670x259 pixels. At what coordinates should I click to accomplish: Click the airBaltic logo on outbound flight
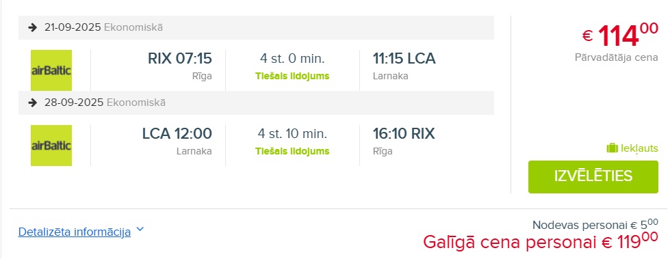51,70
